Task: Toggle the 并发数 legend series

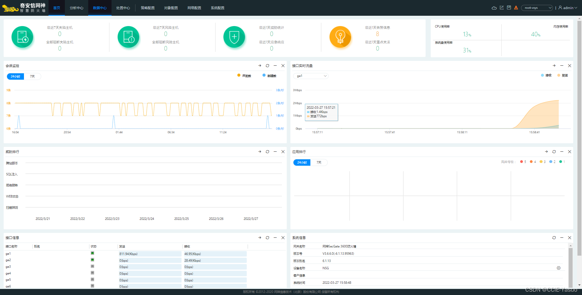Action: 244,76
